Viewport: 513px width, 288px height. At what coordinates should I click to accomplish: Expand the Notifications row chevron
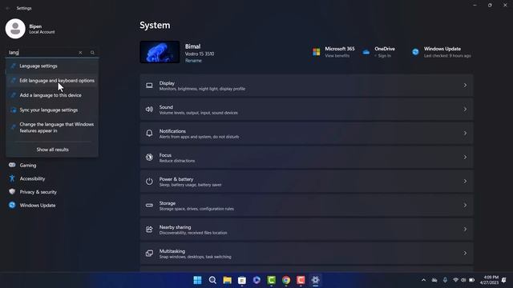465,134
